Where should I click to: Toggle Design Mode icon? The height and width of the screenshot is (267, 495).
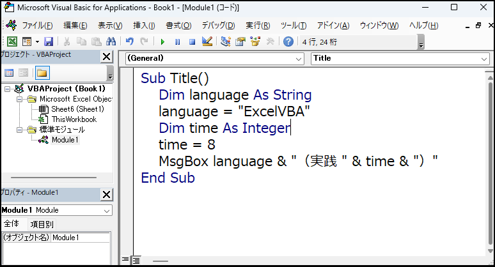[207, 42]
